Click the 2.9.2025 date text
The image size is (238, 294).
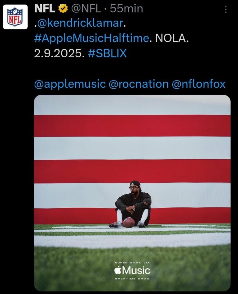(59, 53)
